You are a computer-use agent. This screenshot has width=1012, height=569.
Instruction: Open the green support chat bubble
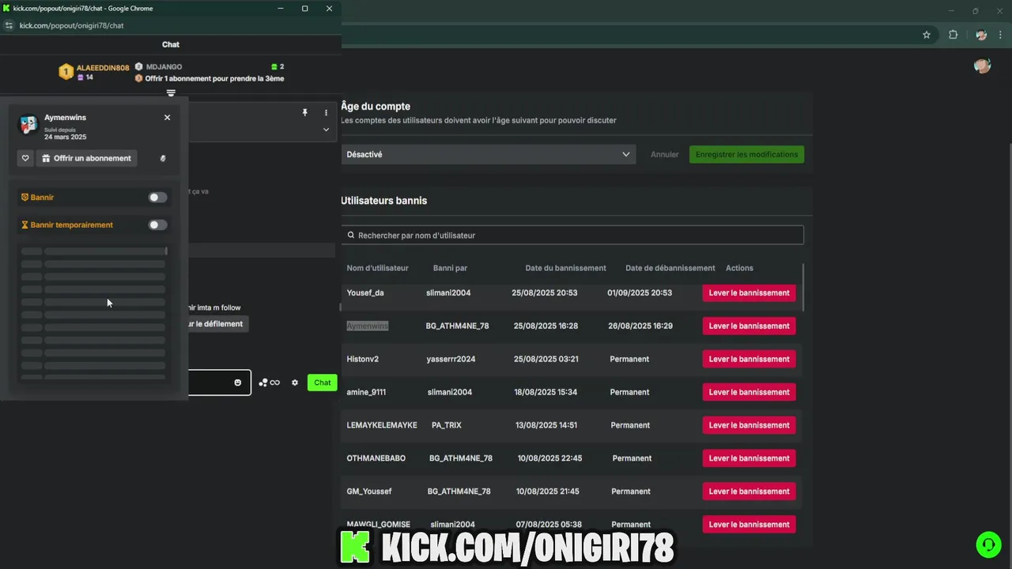pyautogui.click(x=987, y=545)
